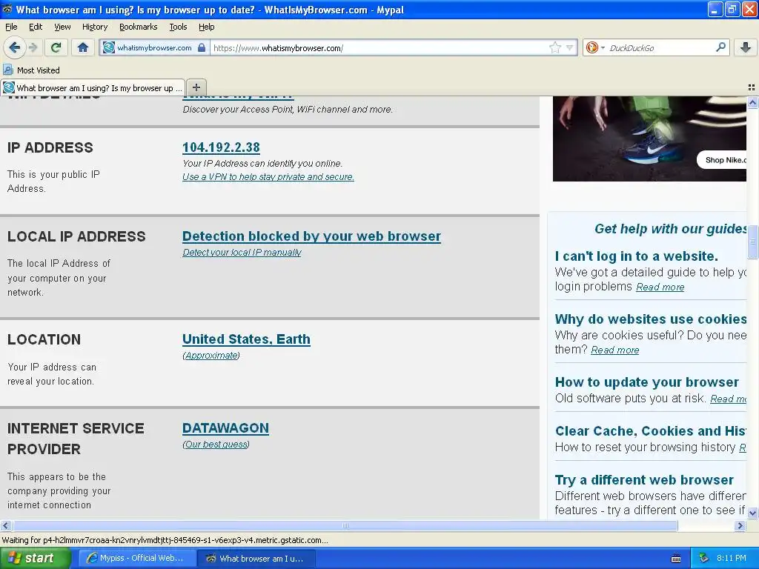Click the horizontal scrollbar thumb

(x=345, y=525)
